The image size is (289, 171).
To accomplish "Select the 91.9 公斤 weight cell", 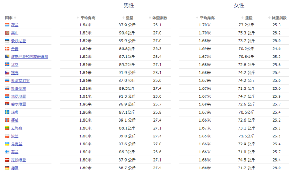I will (127, 72).
